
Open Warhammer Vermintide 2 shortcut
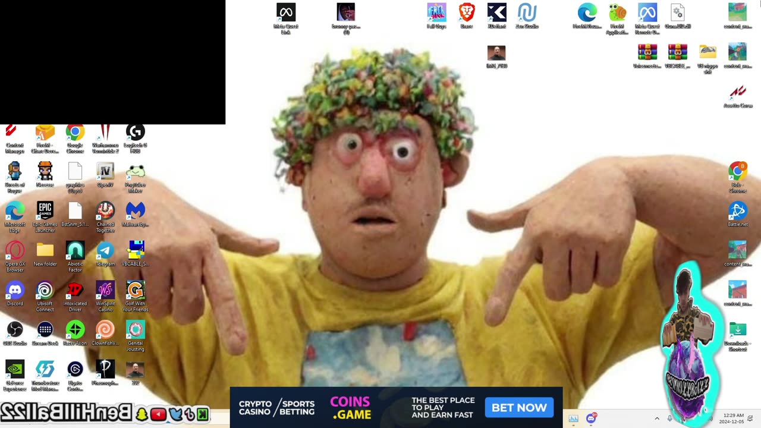(x=105, y=139)
